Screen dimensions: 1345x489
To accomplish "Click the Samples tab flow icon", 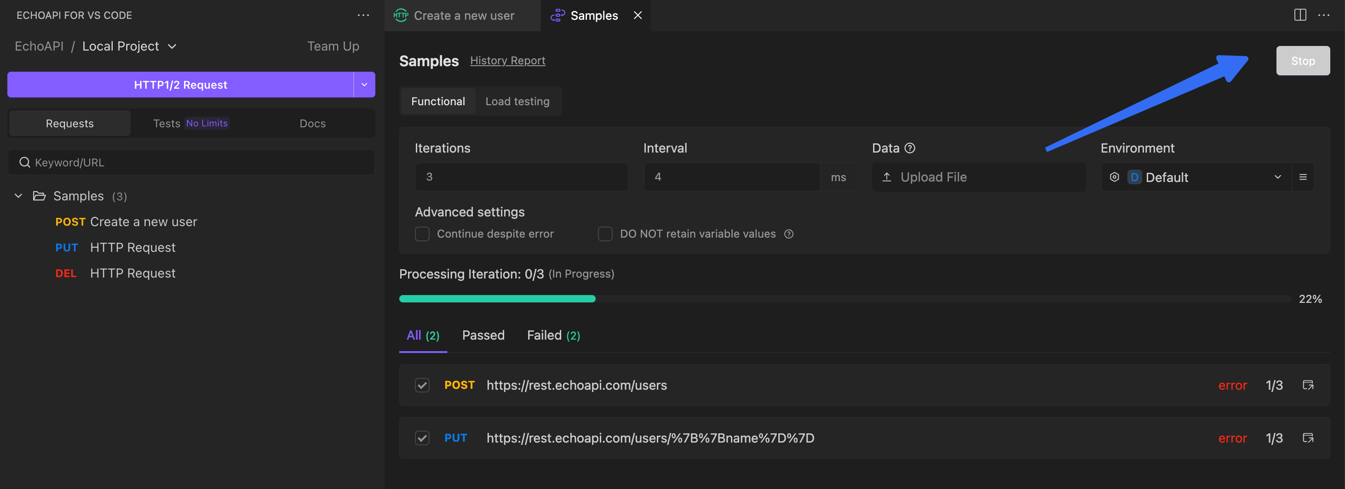I will point(557,15).
